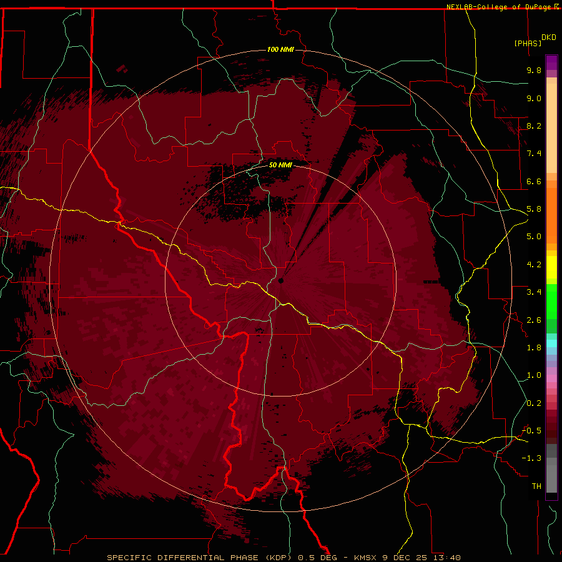This screenshot has height=562, width=562.
Task: Click the 1.8 value on the color scale
Action: [x=534, y=348]
